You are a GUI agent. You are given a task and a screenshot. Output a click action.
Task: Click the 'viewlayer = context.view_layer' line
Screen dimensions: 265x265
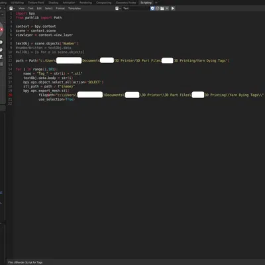pyautogui.click(x=44, y=35)
